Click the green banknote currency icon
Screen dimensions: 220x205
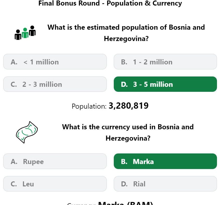click(27, 132)
